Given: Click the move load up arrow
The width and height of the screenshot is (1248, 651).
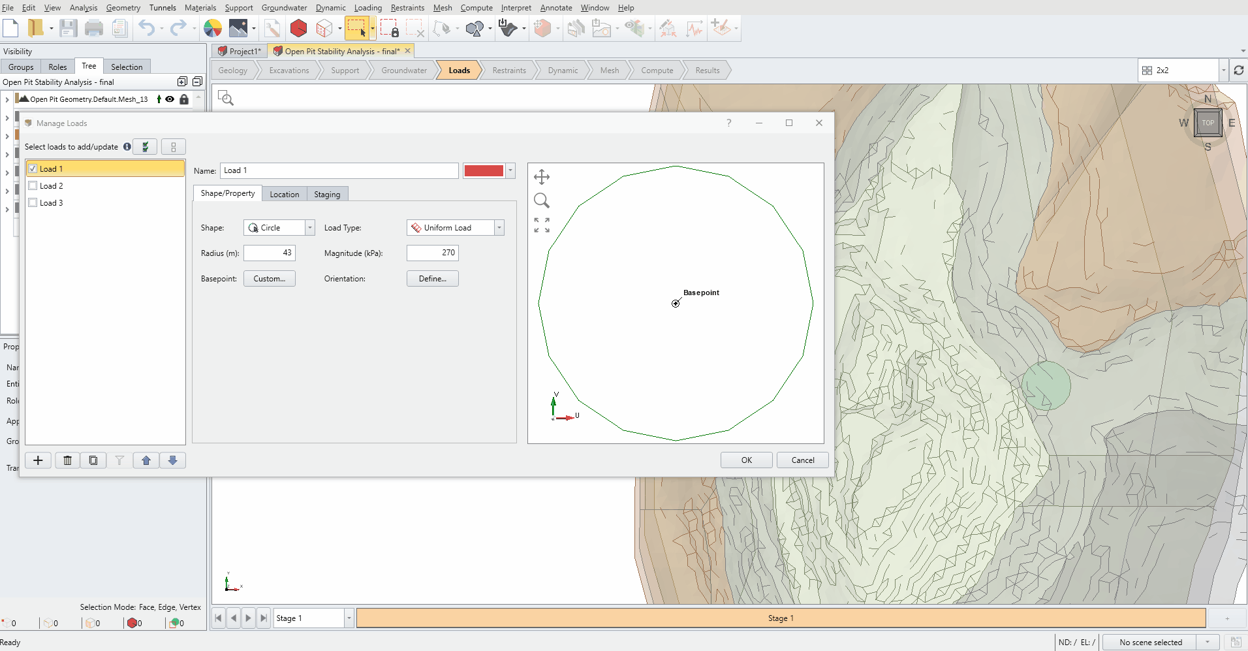Looking at the screenshot, I should [x=146, y=460].
